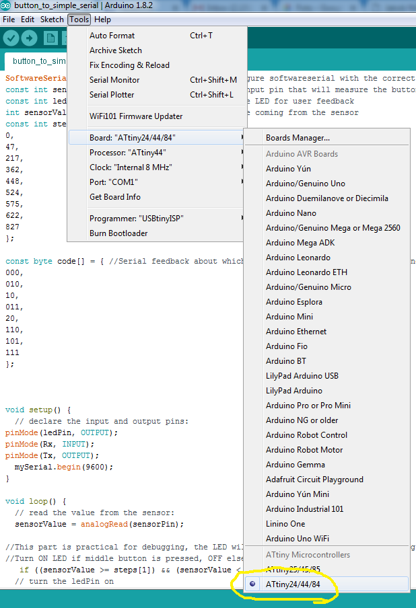Image resolution: width=416 pixels, height=608 pixels.
Task: Select Arduino Yún Mini board
Action: pos(326,494)
